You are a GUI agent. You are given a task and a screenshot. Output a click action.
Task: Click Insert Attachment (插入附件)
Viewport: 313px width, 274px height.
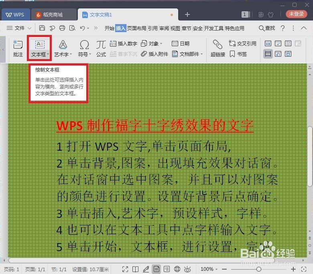click(x=154, y=54)
